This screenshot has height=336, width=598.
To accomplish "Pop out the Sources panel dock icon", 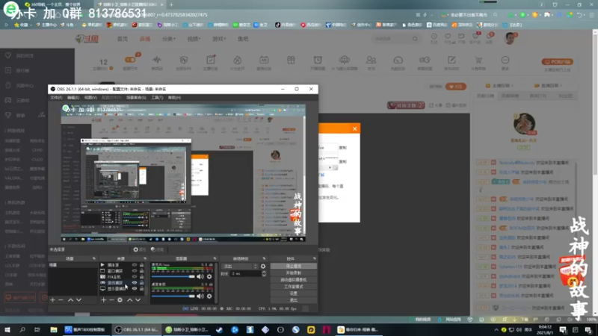I will coord(145,258).
